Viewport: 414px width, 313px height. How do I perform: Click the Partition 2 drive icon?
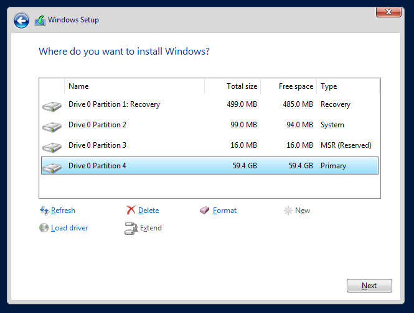coord(52,127)
